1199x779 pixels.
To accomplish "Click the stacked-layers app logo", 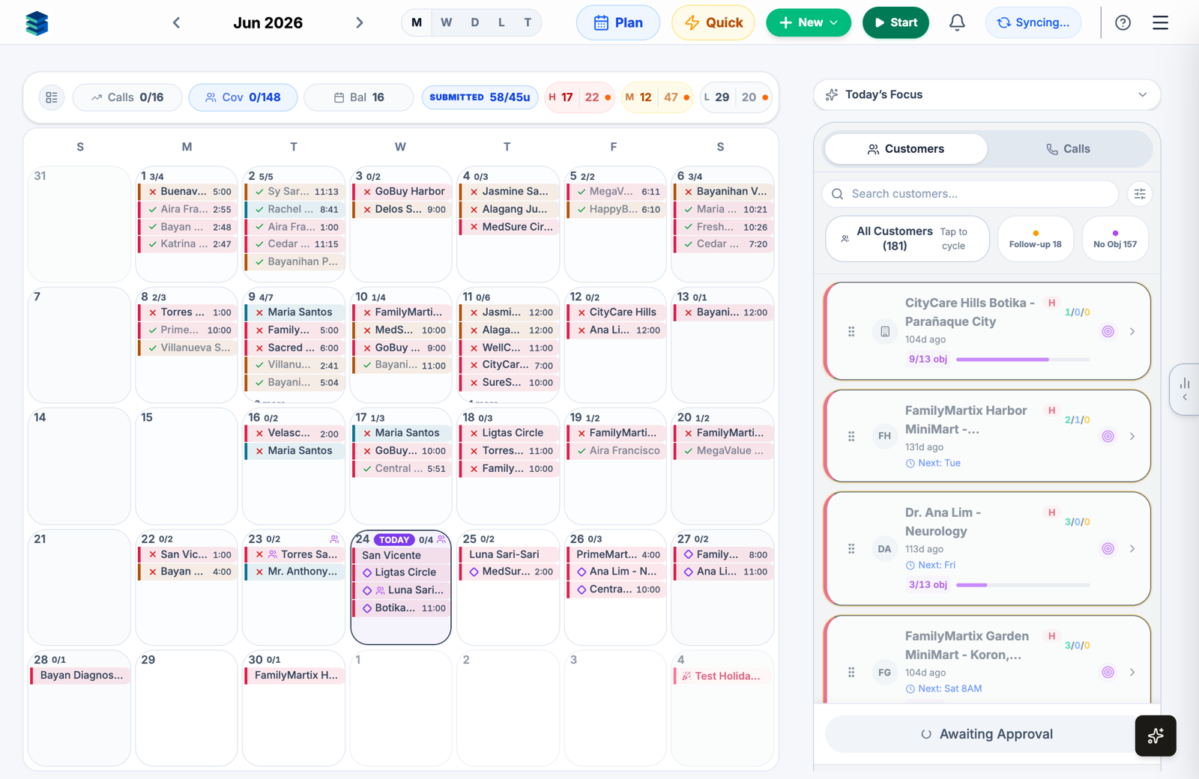I will (x=37, y=23).
